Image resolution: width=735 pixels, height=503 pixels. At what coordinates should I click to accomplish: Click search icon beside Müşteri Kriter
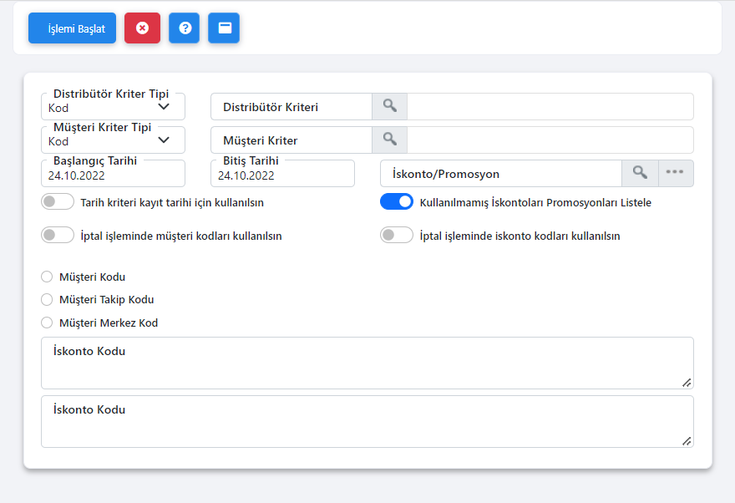tap(389, 140)
